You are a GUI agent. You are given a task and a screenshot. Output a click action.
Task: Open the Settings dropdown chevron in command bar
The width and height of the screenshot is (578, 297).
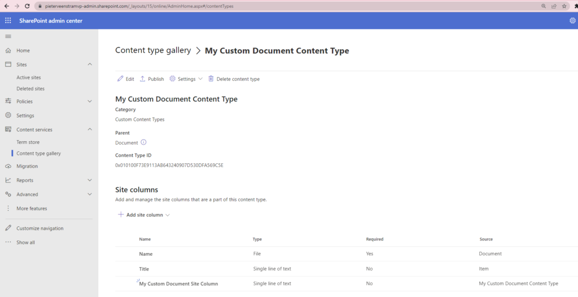(200, 79)
